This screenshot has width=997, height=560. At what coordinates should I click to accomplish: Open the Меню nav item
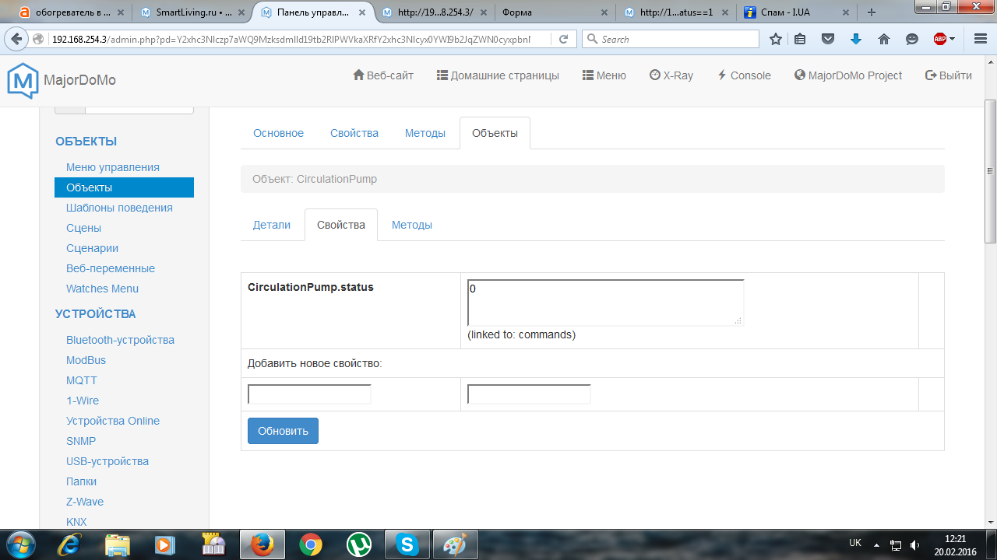604,75
